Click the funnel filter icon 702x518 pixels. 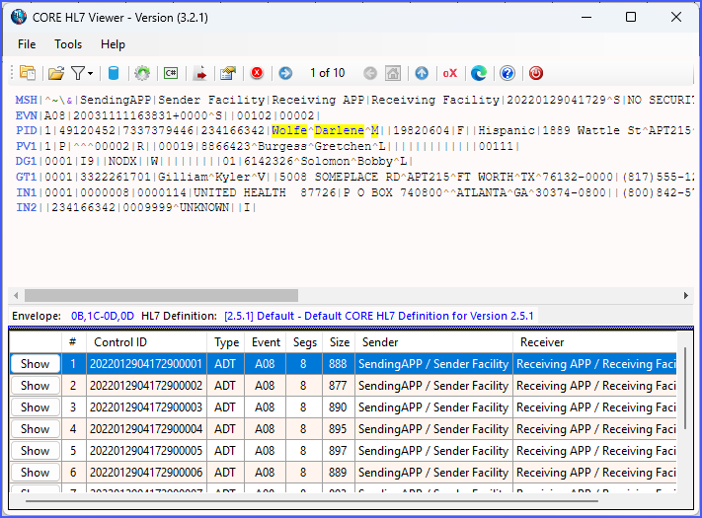click(78, 73)
